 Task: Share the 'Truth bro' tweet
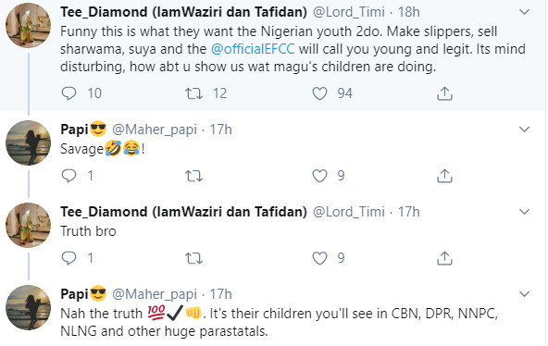(x=444, y=258)
